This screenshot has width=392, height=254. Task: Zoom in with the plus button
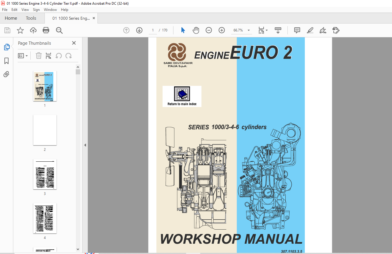[222, 30]
